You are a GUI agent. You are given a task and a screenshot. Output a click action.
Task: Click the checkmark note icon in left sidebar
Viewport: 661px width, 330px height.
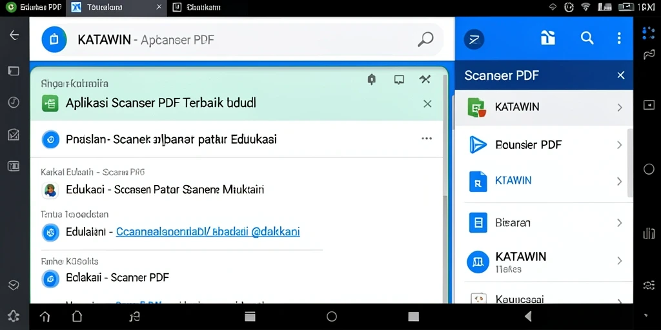click(x=14, y=135)
